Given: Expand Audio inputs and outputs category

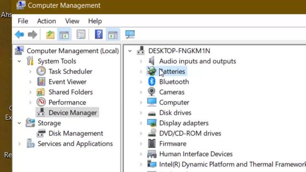Looking at the screenshot, I should 141,61.
